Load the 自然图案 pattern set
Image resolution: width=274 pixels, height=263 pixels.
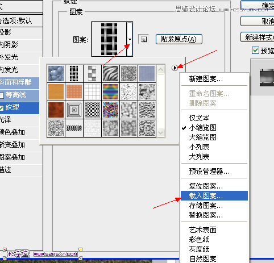point(214,258)
